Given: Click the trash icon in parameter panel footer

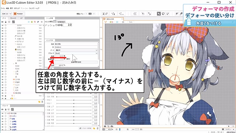Looking at the screenshot, I should click(x=97, y=128).
